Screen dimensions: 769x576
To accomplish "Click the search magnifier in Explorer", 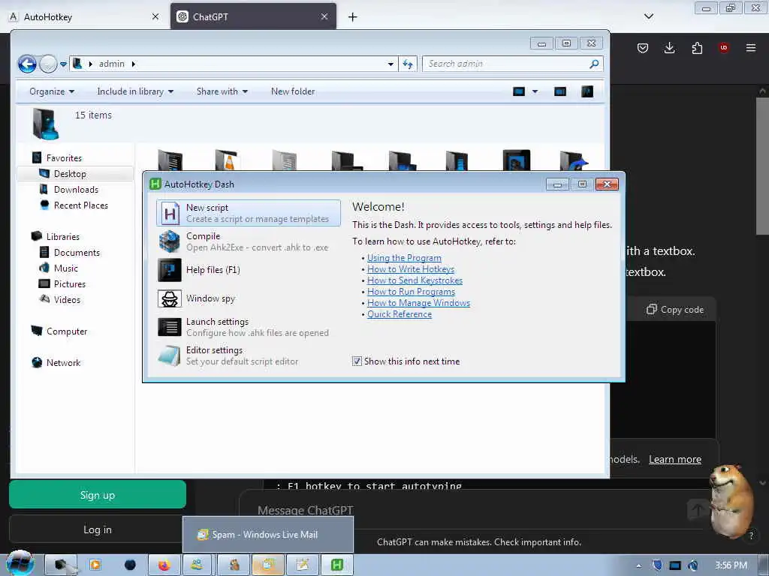I will (x=594, y=64).
